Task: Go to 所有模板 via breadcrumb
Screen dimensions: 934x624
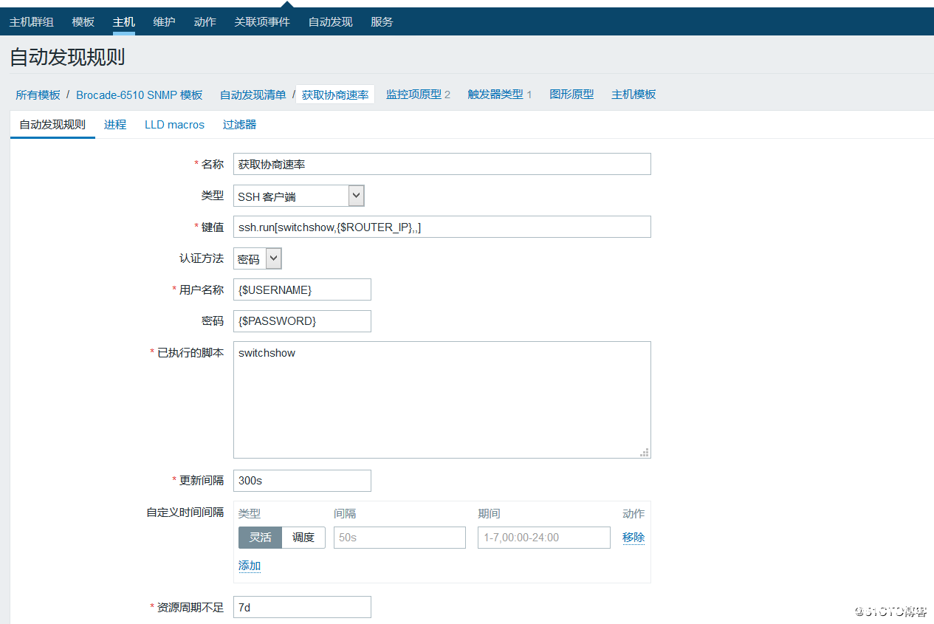Action: click(x=38, y=94)
